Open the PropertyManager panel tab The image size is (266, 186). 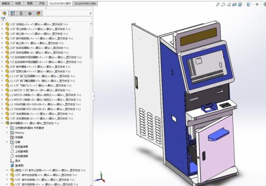coord(13,13)
